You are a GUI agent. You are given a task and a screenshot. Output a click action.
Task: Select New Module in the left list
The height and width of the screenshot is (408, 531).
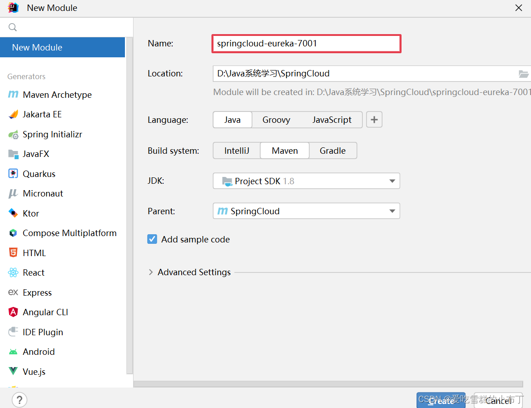[63, 47]
